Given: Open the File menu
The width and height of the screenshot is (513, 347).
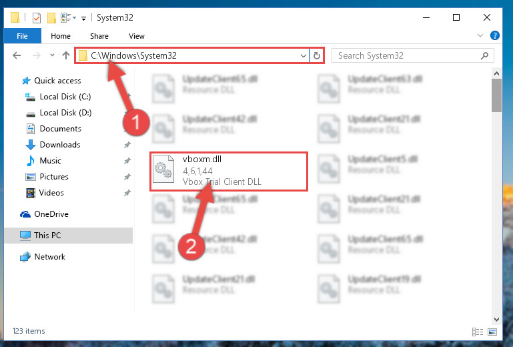Looking at the screenshot, I should click(22, 36).
